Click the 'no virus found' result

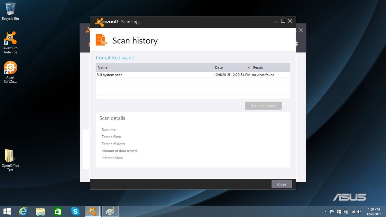click(263, 75)
